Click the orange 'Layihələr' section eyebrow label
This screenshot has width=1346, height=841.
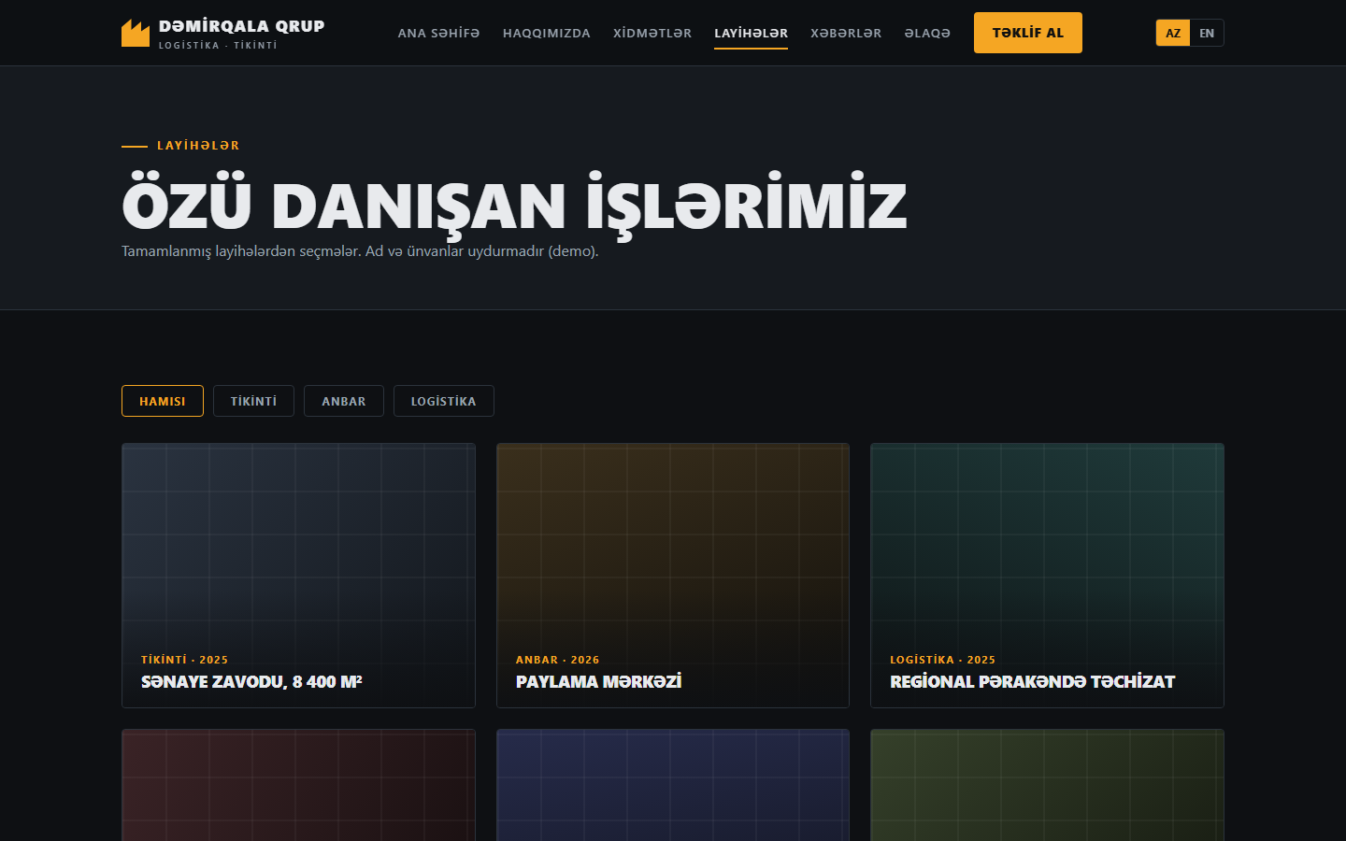pyautogui.click(x=198, y=146)
